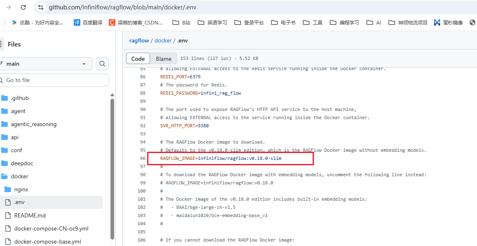Open site information icon in address bar
The width and height of the screenshot is (477, 246).
tap(41, 7)
